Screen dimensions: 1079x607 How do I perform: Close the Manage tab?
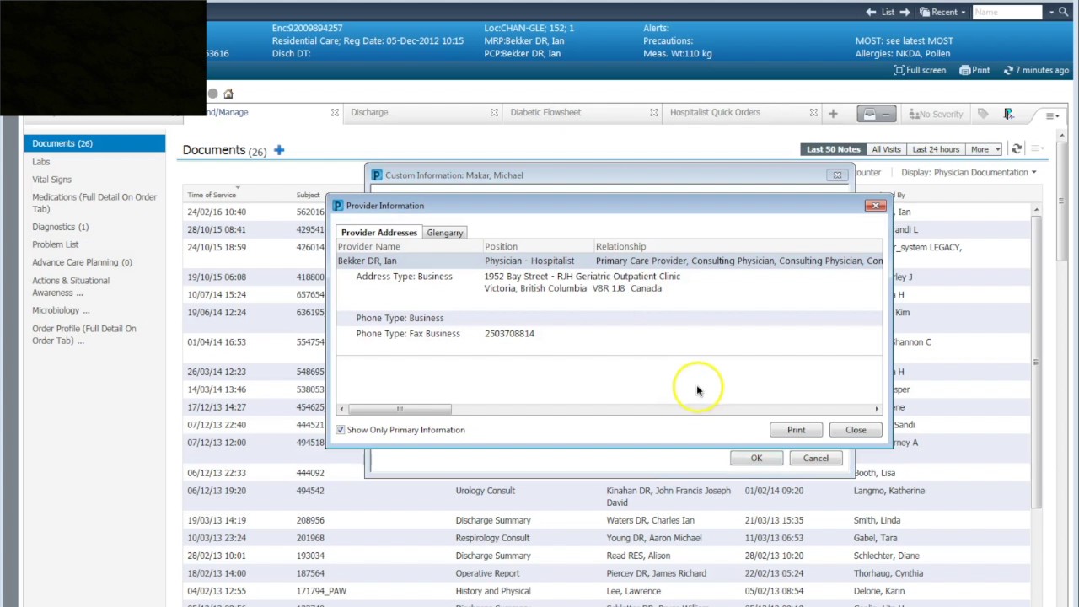pyautogui.click(x=335, y=112)
